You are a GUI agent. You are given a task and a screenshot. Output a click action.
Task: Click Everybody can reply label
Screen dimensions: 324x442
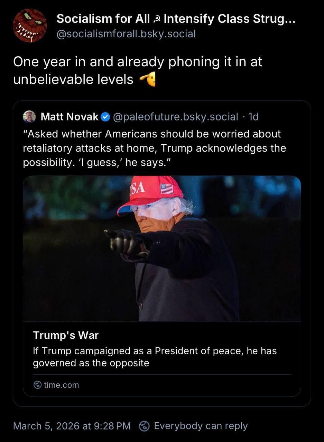[201, 426]
